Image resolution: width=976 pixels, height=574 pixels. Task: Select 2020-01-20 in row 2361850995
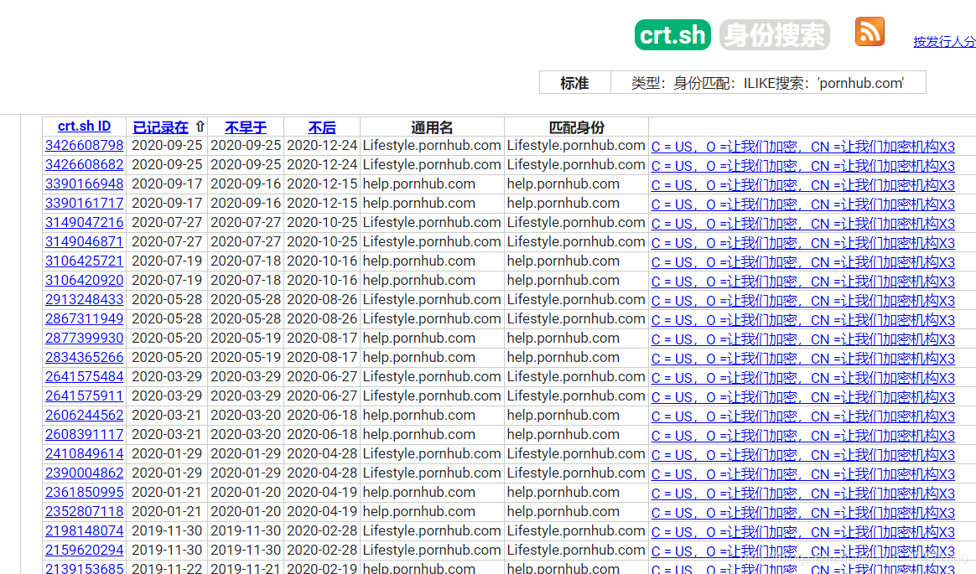tap(245, 493)
